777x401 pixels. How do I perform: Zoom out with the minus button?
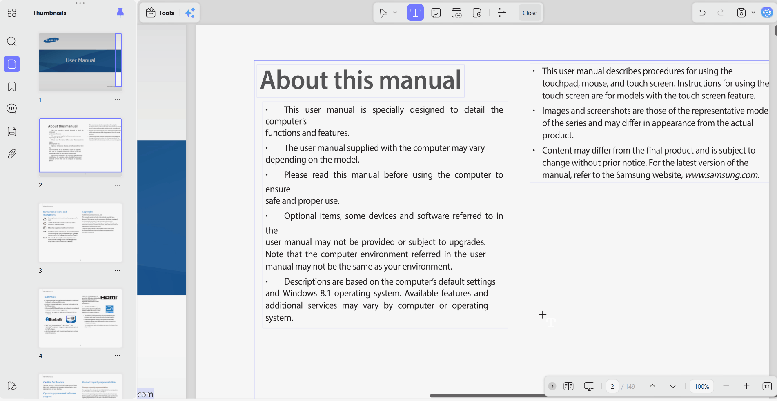(x=726, y=386)
